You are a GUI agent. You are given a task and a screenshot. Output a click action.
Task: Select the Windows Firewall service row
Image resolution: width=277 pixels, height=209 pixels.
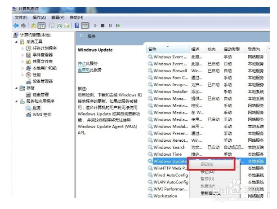tap(207, 71)
